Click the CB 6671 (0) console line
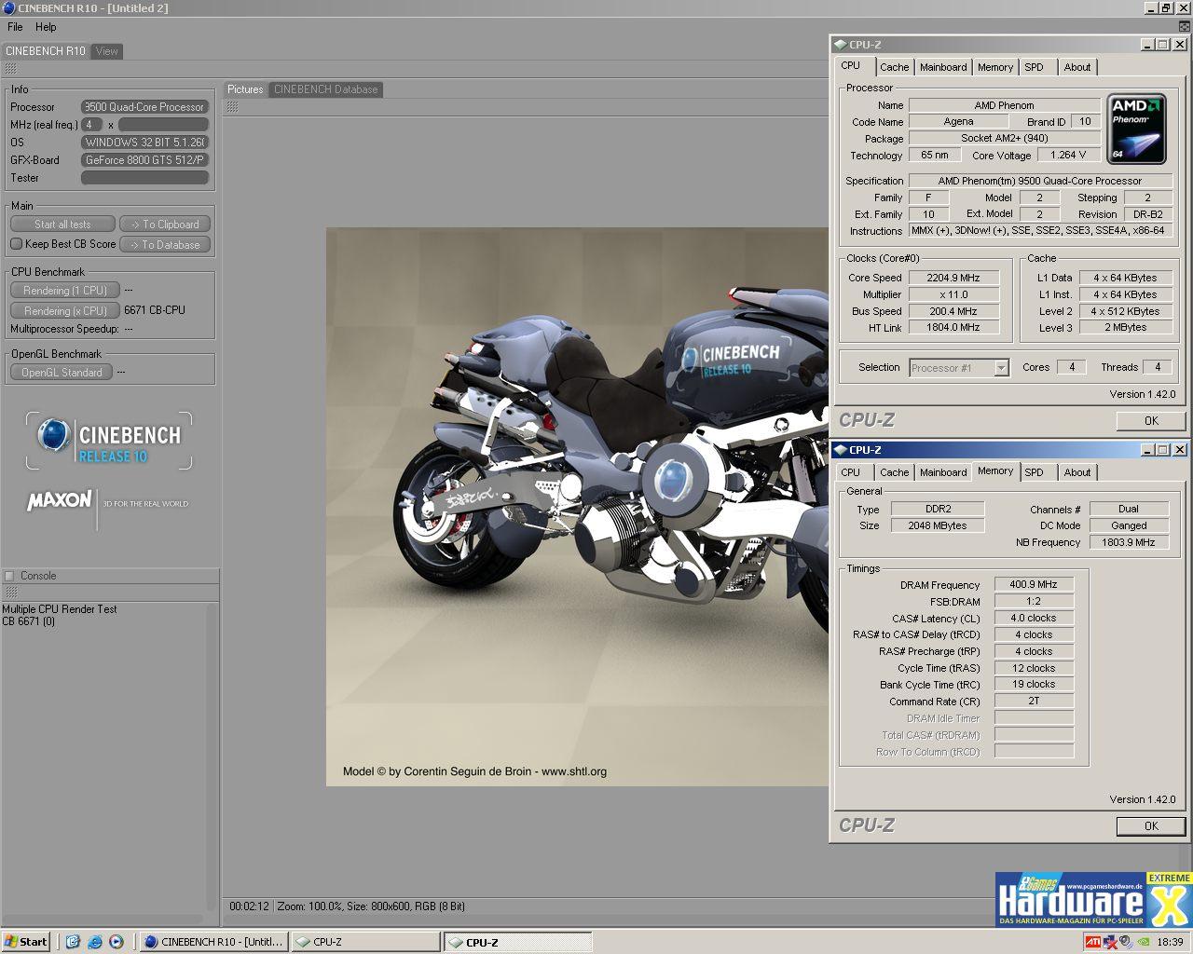Viewport: 1193px width, 954px height. click(x=29, y=621)
